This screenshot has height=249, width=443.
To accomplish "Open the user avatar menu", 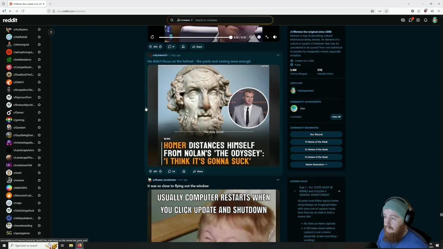I will tap(435, 20).
